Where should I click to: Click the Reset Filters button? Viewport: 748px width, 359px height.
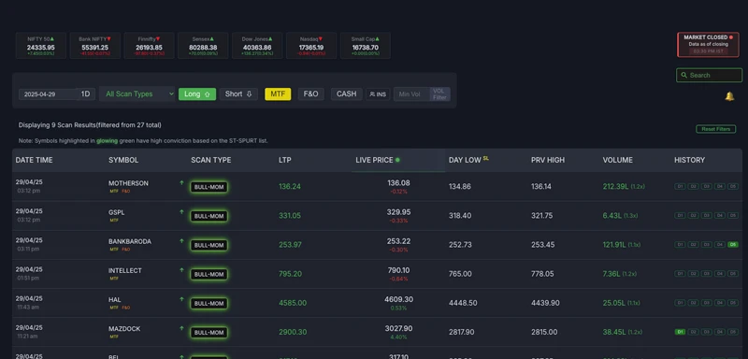[715, 129]
